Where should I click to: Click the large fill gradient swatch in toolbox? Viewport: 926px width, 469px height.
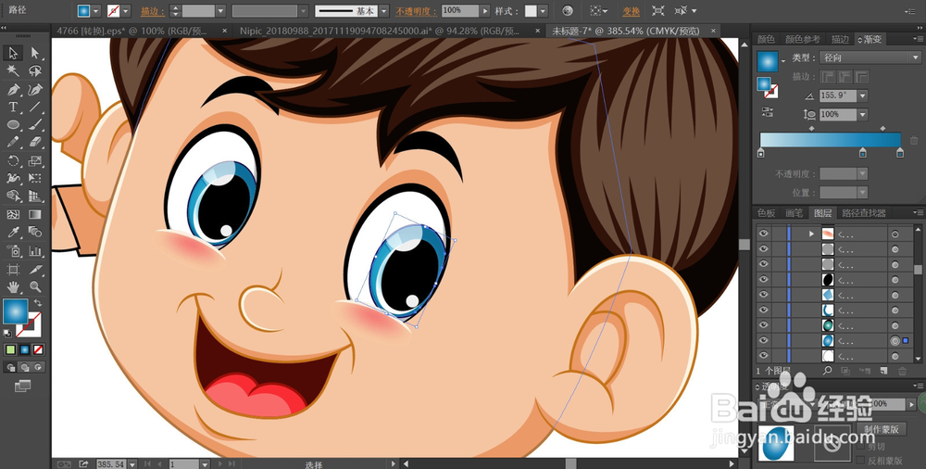coord(15,311)
